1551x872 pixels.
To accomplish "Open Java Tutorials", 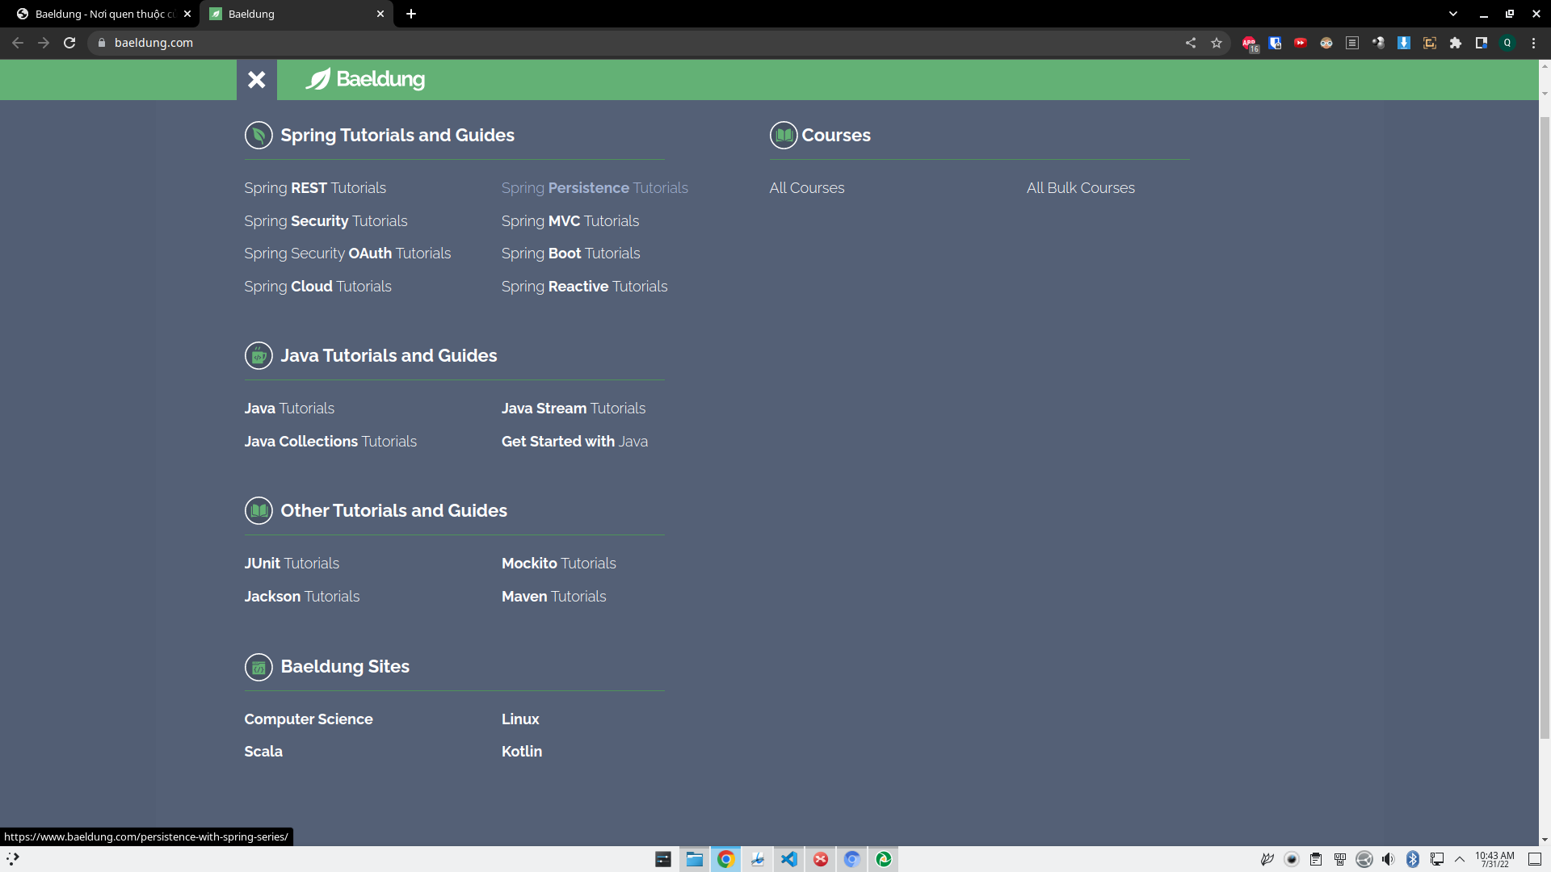I will (x=289, y=409).
